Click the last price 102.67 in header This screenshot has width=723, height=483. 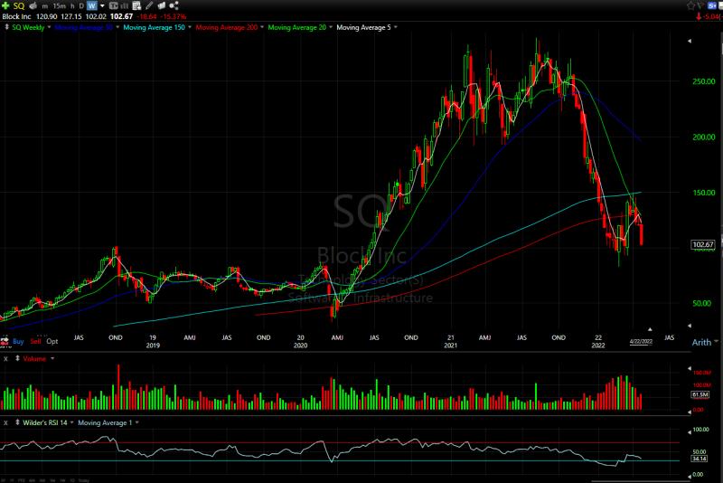pyautogui.click(x=121, y=16)
